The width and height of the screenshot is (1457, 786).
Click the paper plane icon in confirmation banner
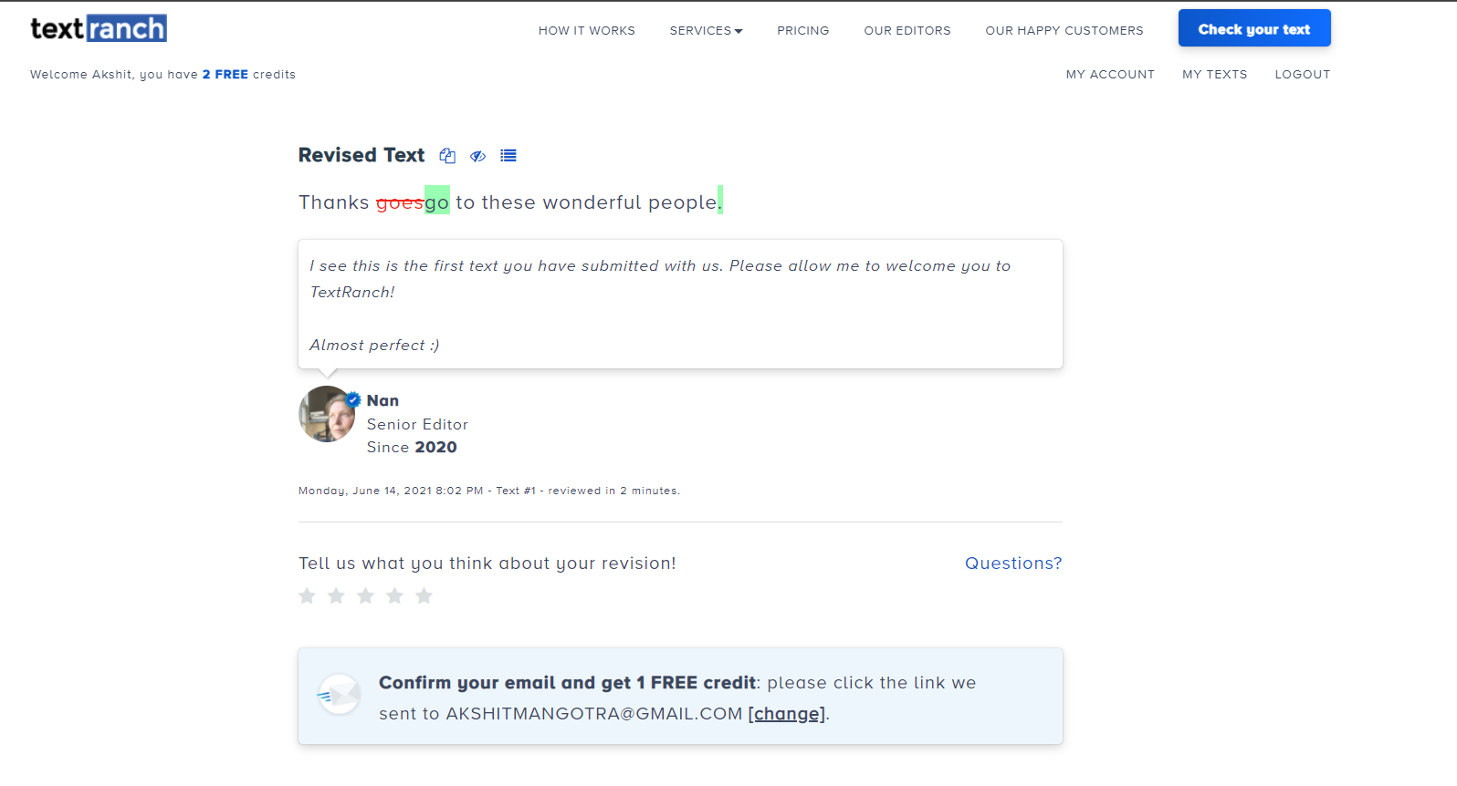[x=339, y=694]
